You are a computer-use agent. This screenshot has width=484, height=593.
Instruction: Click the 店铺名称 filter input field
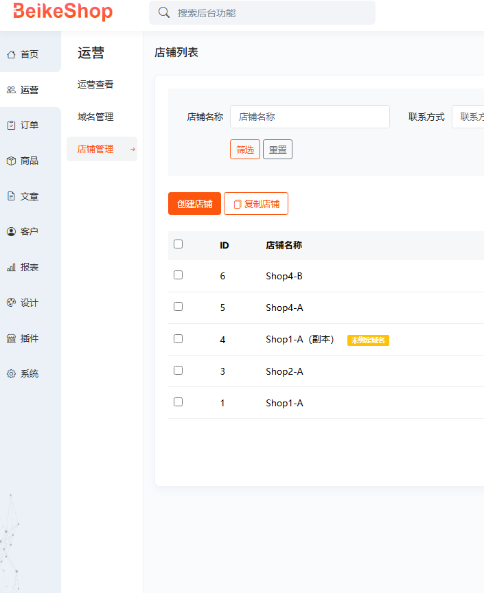pos(310,117)
